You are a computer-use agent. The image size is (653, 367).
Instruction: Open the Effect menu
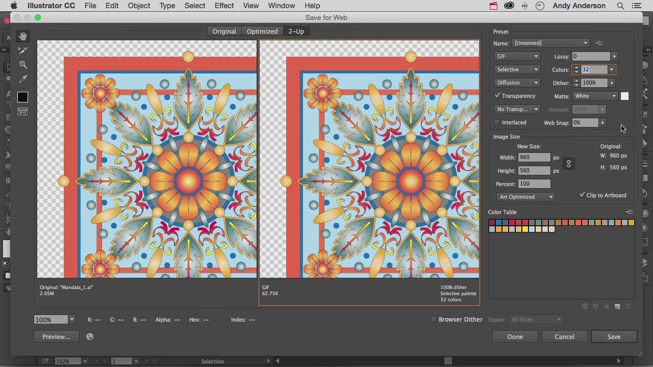coord(224,6)
